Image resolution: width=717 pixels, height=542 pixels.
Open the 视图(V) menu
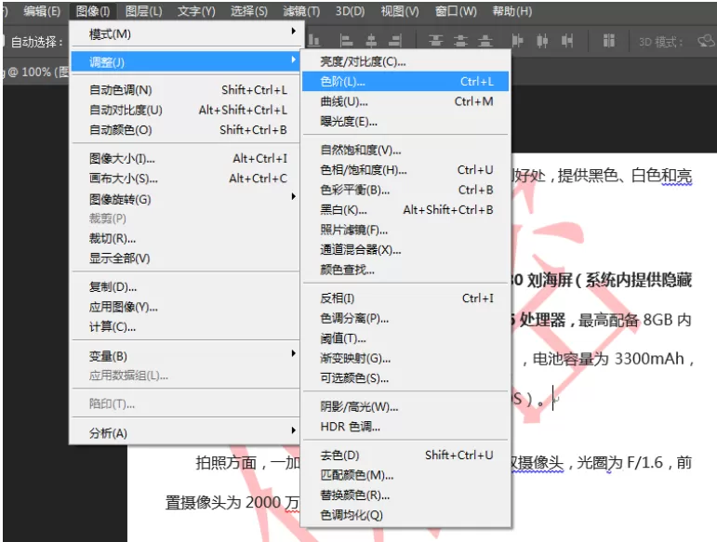pyautogui.click(x=400, y=11)
